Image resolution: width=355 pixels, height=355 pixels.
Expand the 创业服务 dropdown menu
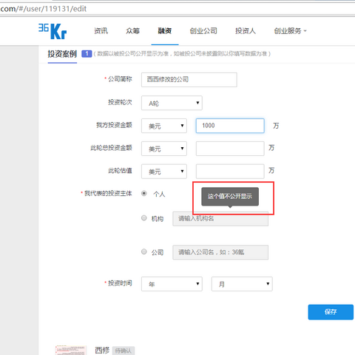pos(290,31)
